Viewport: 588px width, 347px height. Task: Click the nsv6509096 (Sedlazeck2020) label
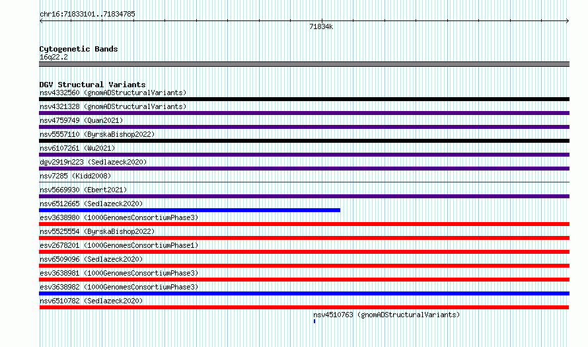click(x=91, y=259)
